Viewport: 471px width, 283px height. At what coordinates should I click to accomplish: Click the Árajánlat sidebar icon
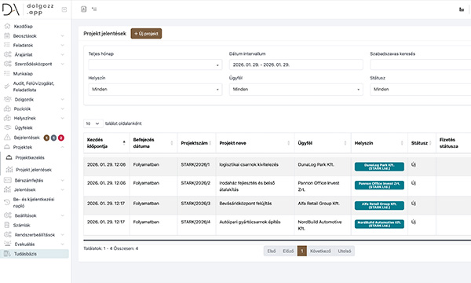pos(8,54)
